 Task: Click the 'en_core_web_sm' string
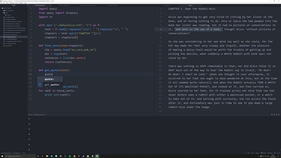83,50
